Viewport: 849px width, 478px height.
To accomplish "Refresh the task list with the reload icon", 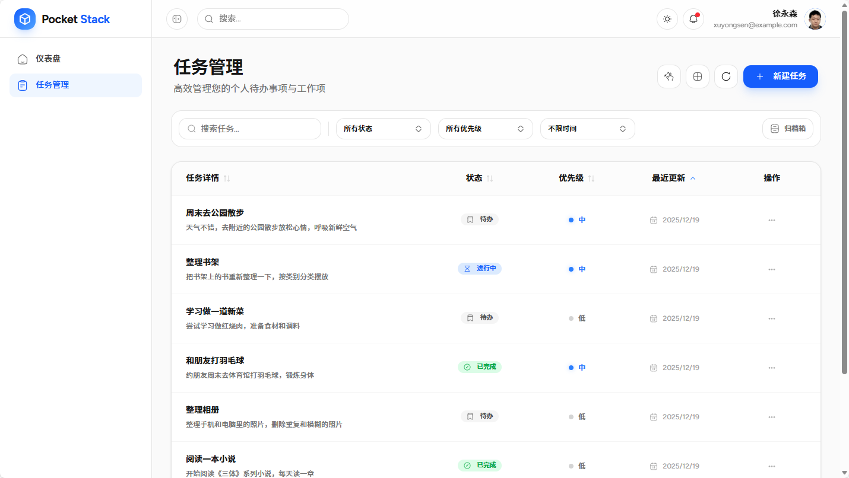I will tap(726, 76).
